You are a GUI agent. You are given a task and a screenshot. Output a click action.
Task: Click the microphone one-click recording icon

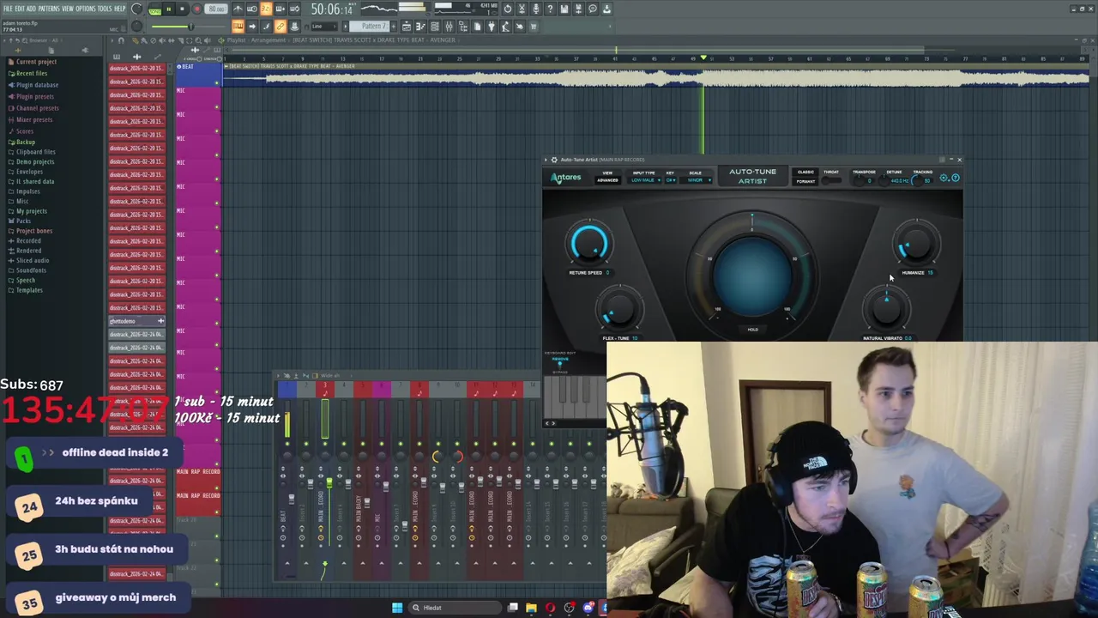535,9
